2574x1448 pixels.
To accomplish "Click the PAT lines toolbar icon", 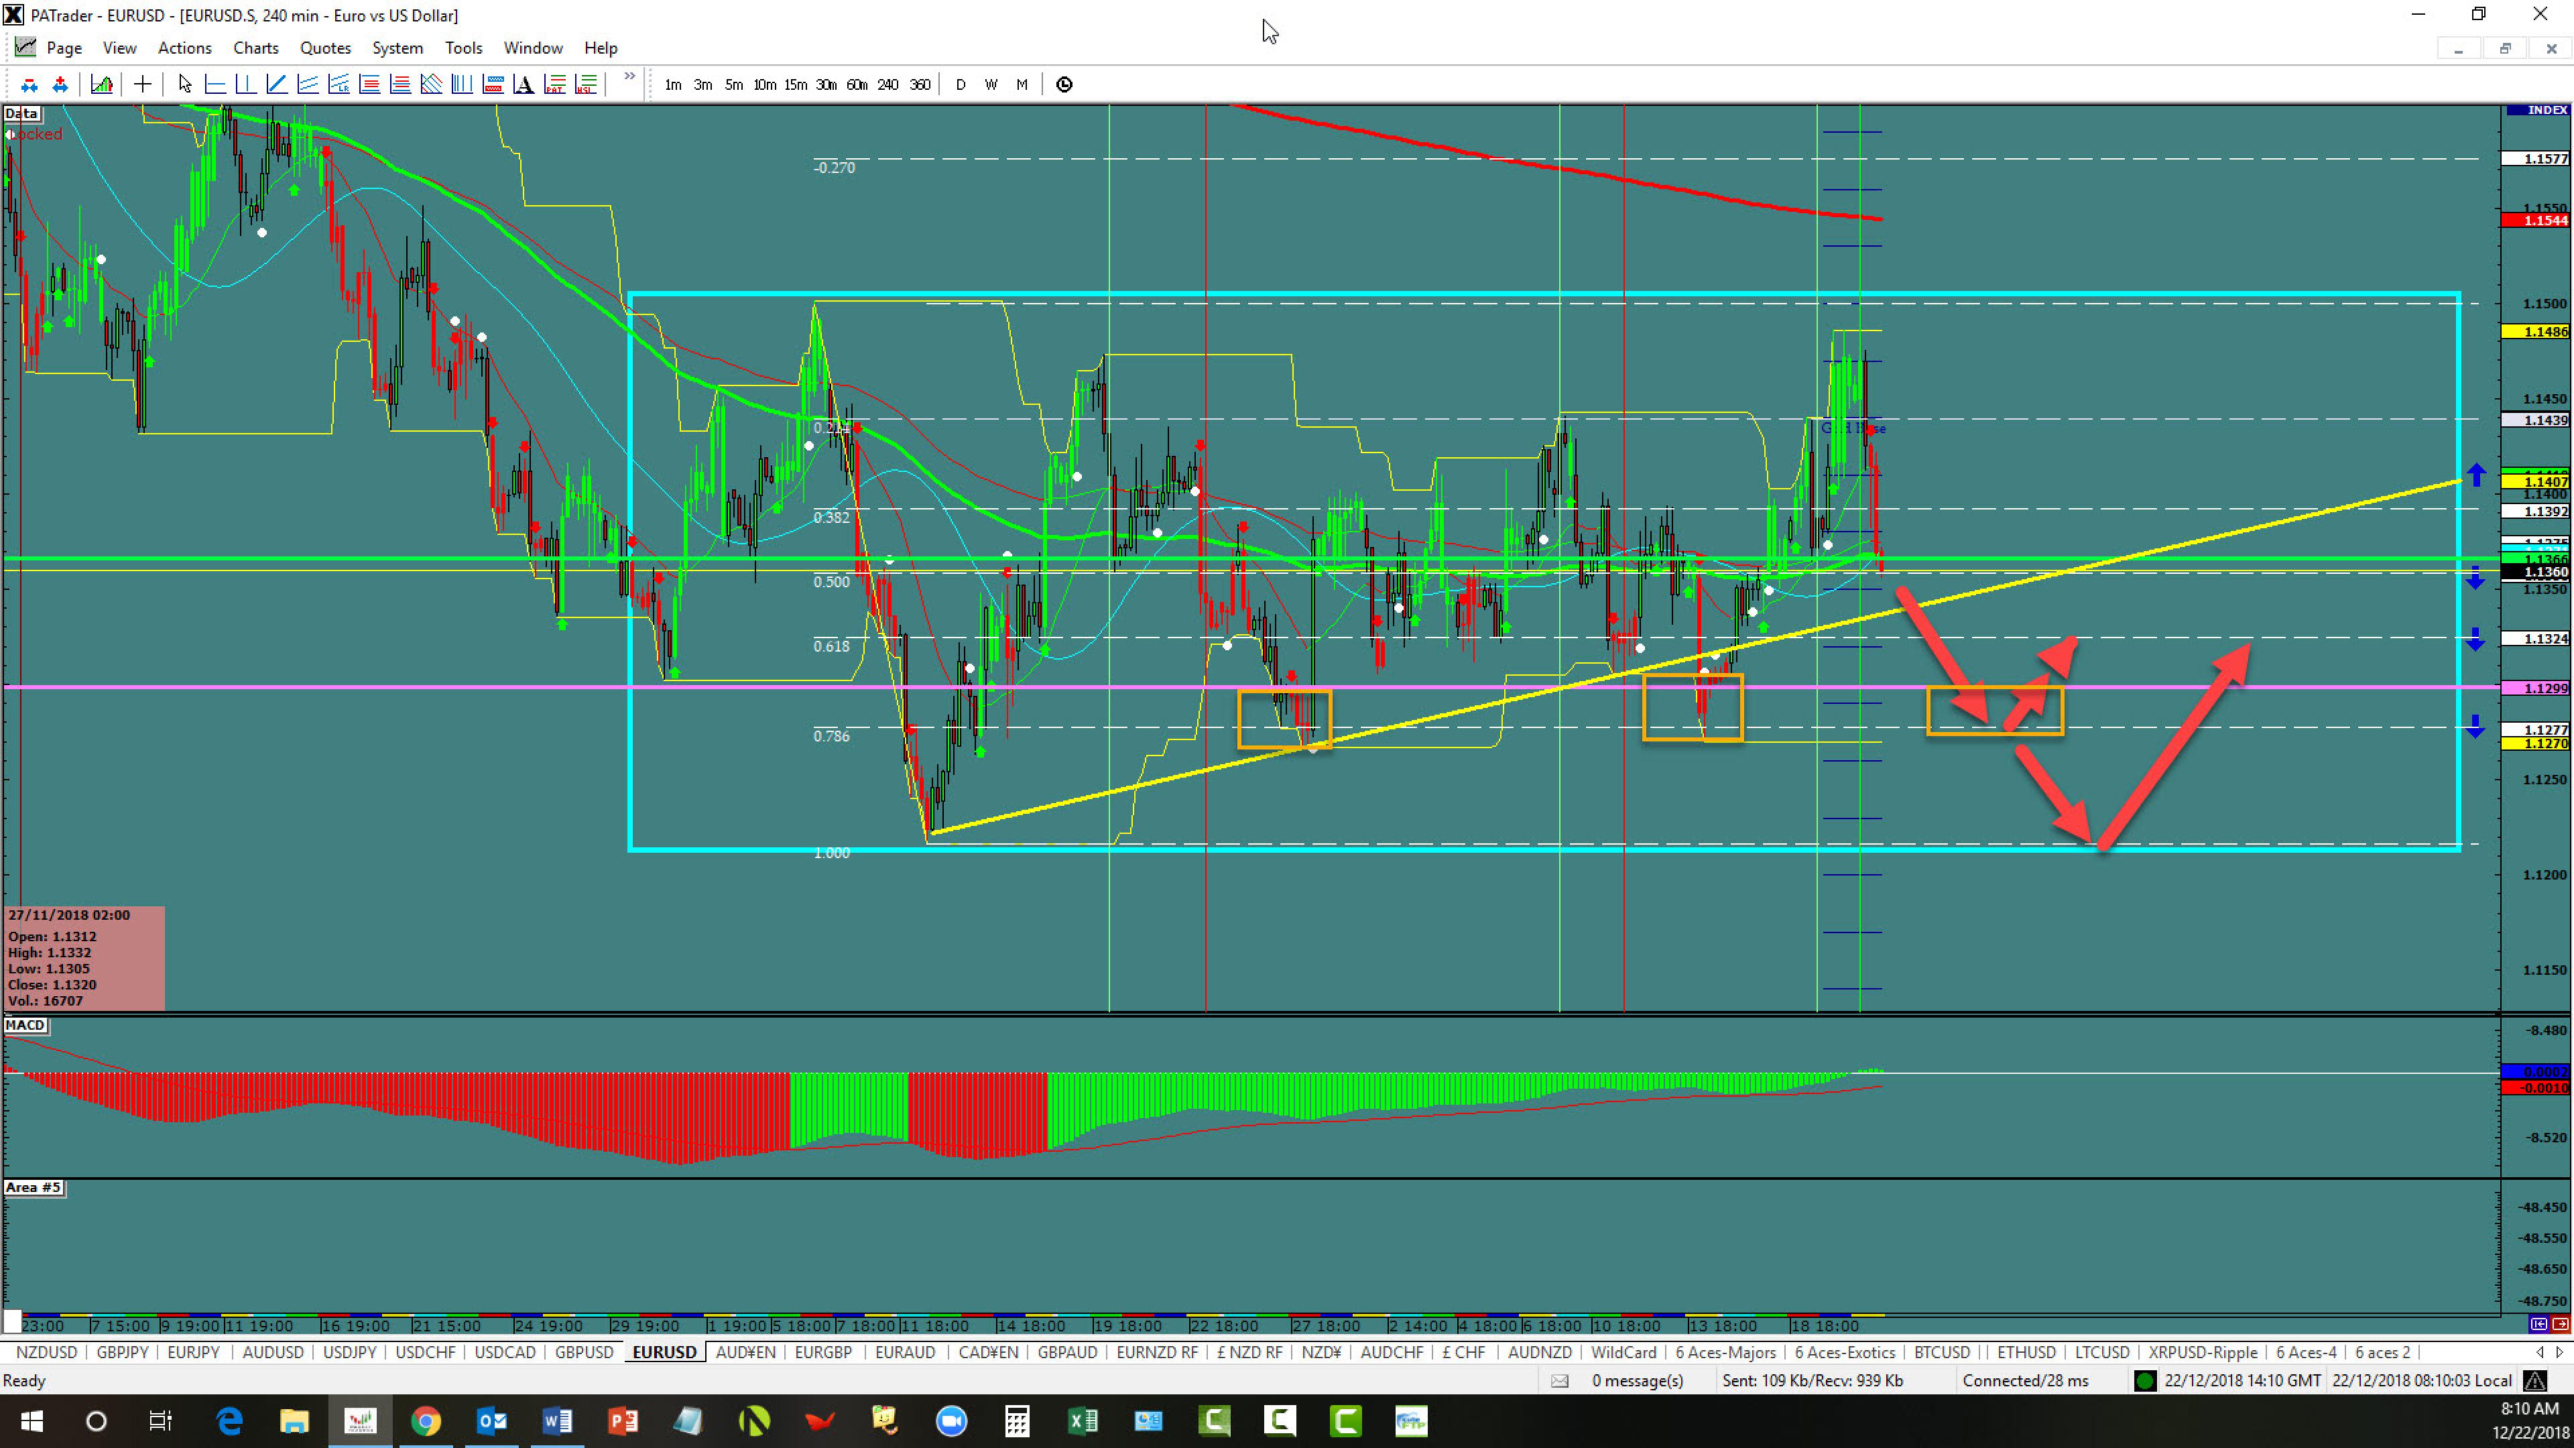I will coord(554,85).
